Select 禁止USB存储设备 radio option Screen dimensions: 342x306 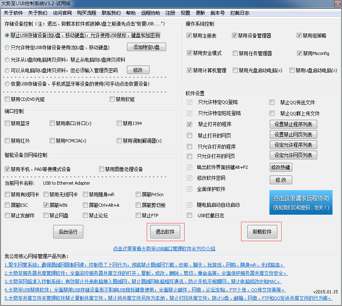pos(7,35)
